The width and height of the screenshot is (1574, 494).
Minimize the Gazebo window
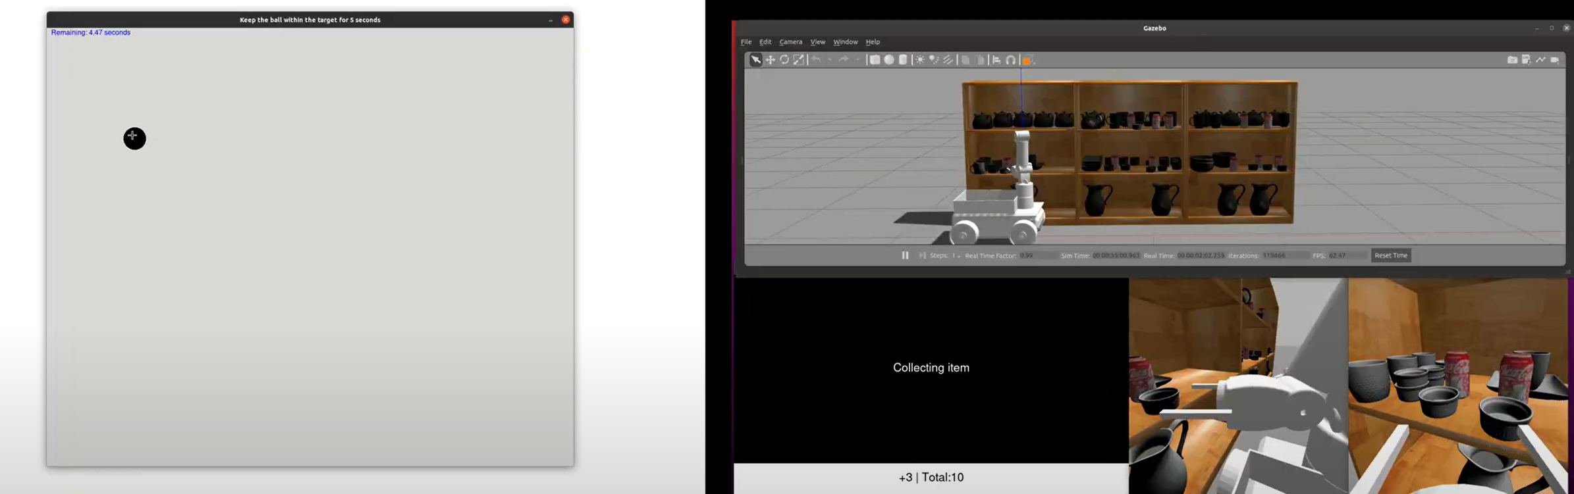coord(1536,28)
